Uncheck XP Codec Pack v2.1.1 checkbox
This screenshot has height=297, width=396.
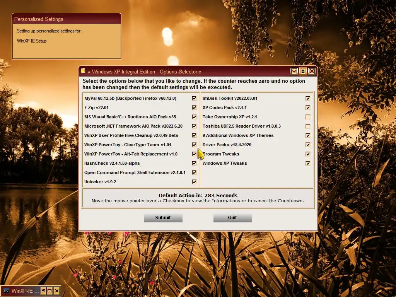[x=307, y=108]
